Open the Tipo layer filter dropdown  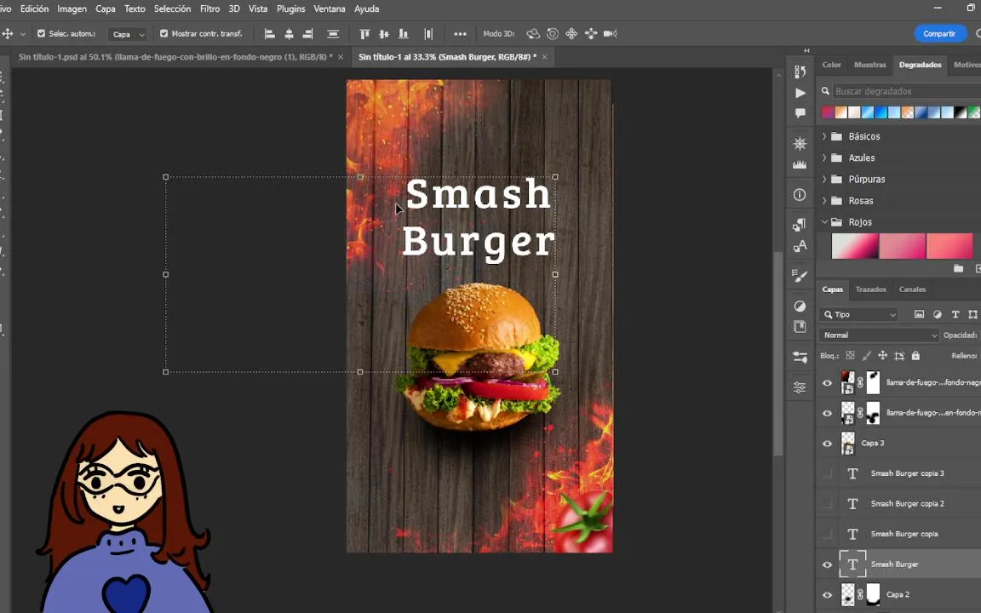(x=859, y=315)
